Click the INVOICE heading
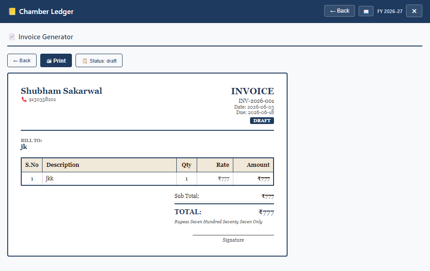The height and width of the screenshot is (271, 430). pyautogui.click(x=252, y=91)
